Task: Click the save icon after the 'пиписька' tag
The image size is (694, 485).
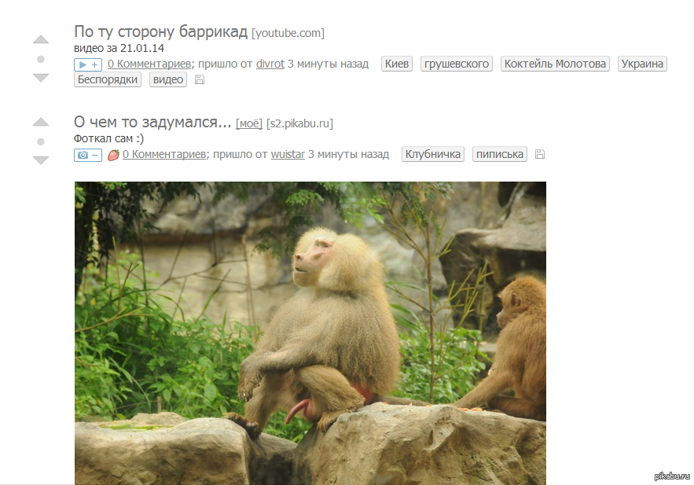Action: point(539,154)
